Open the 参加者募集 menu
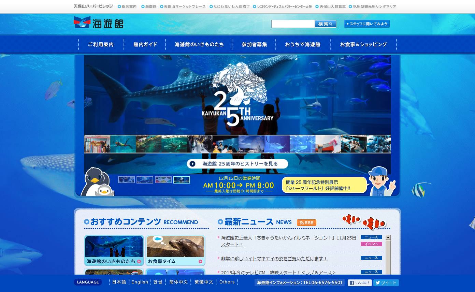 pos(254,44)
